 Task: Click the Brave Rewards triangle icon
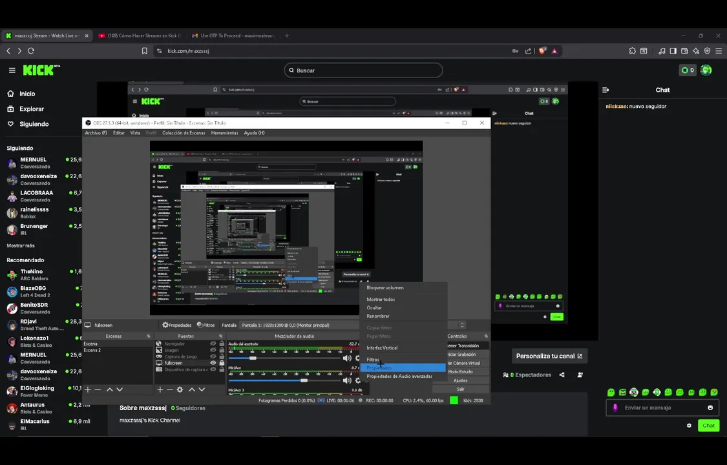[x=554, y=51]
